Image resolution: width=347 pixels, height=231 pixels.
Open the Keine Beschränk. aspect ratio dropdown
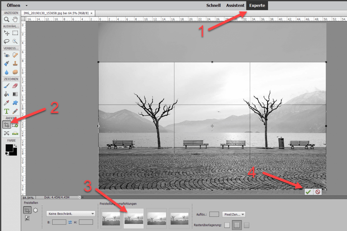pyautogui.click(x=71, y=214)
